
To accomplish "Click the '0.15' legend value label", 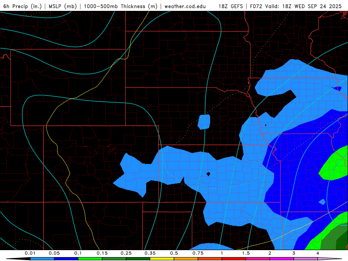I will (x=102, y=253).
